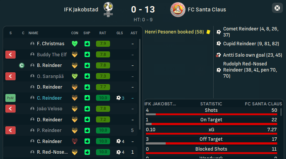Click F. Christmas green condition heart icon
This screenshot has width=286, height=159.
[75, 44]
